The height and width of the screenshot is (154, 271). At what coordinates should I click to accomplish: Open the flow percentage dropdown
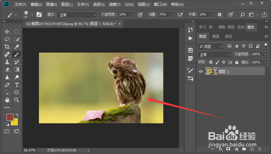point(172,15)
